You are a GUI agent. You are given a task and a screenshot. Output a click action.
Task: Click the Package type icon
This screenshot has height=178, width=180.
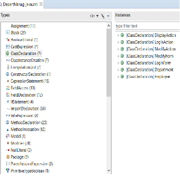coord(8,157)
